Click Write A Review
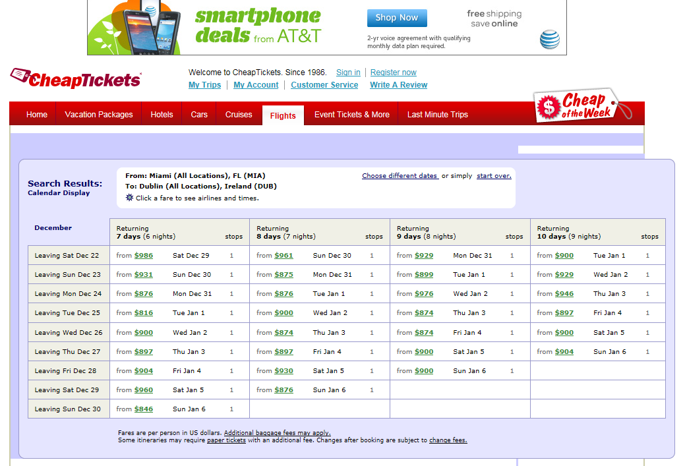 (398, 85)
